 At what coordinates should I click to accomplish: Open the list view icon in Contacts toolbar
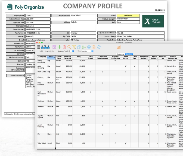coord(39,47)
